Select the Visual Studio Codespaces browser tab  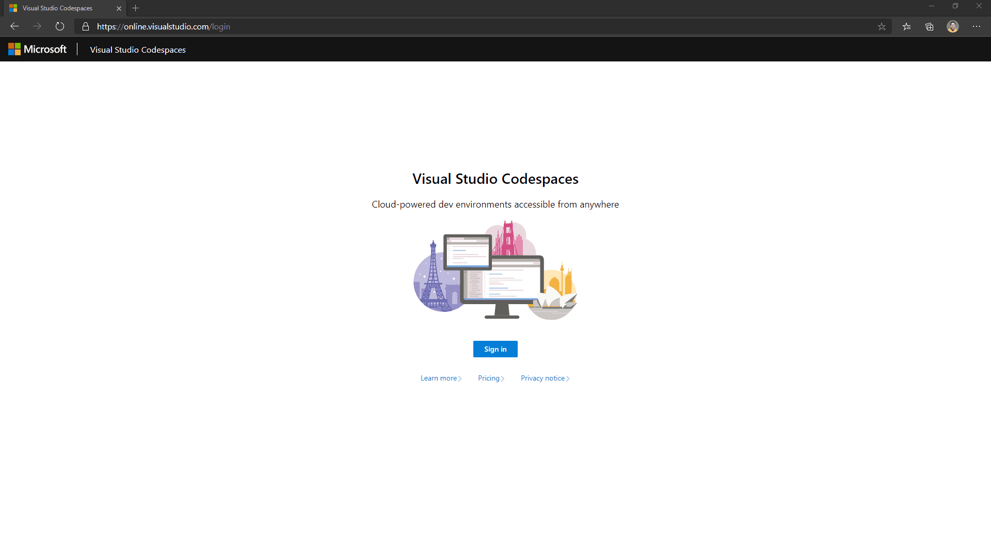point(65,8)
